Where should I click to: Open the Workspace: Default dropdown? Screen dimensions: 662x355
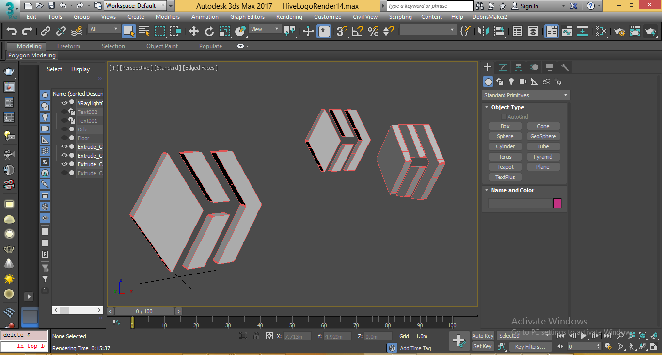(x=135, y=6)
